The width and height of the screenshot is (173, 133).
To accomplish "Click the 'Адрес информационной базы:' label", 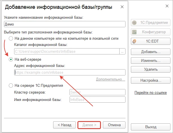I will click(x=40, y=66).
